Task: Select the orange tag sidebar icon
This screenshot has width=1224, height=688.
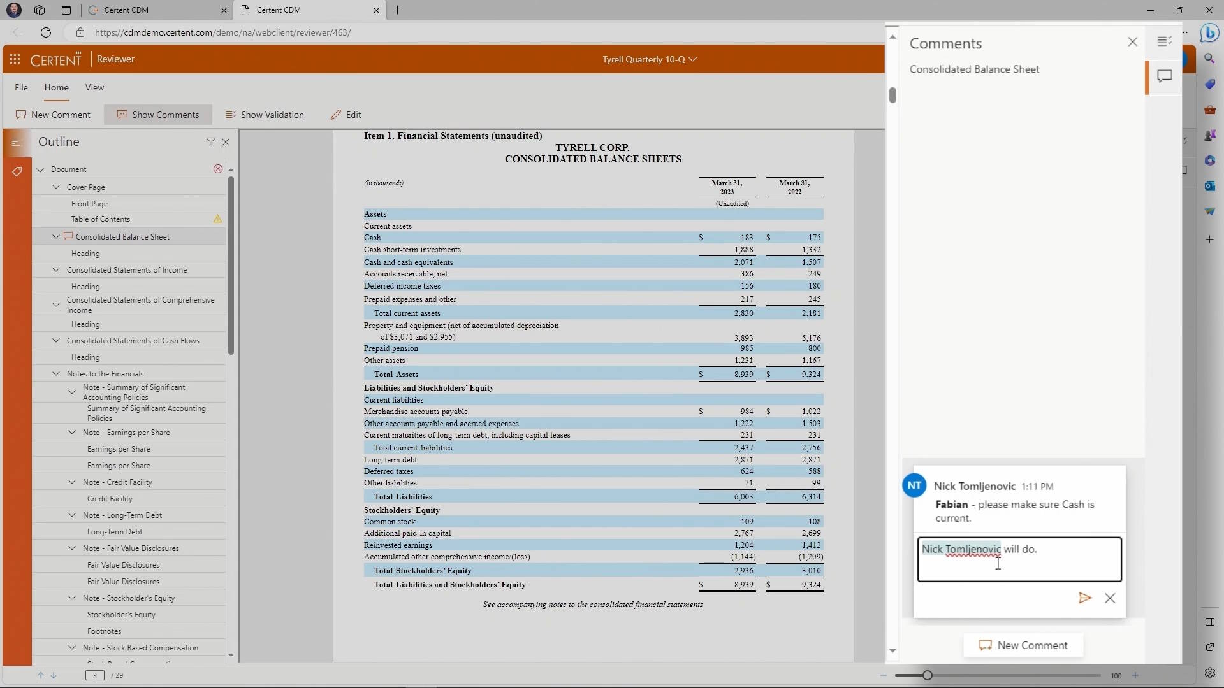Action: (x=17, y=171)
